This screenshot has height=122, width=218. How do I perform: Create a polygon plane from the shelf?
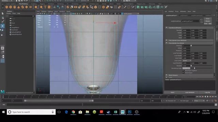[27, 7]
